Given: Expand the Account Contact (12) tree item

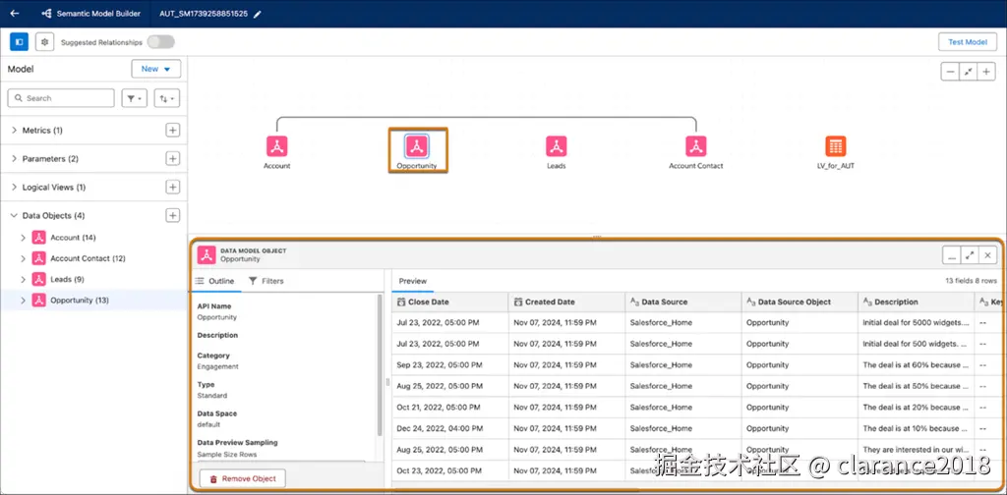Looking at the screenshot, I should click(x=24, y=258).
